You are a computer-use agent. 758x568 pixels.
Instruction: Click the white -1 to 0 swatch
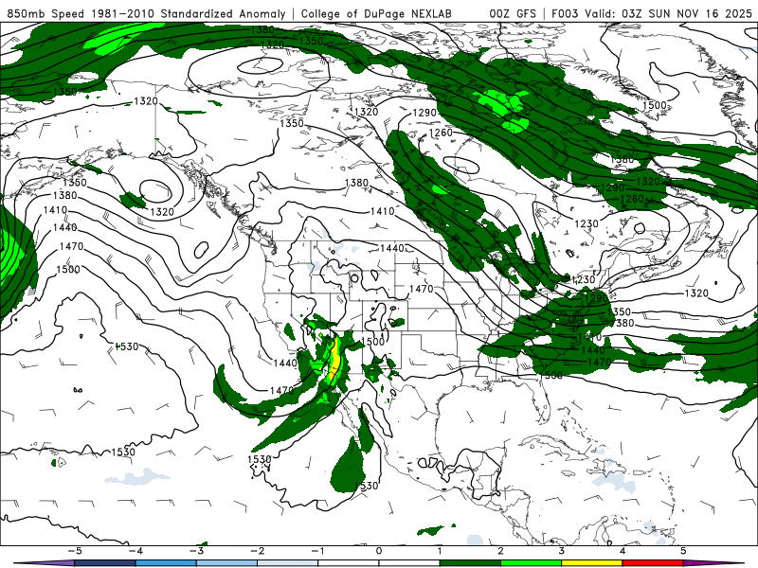349,563
